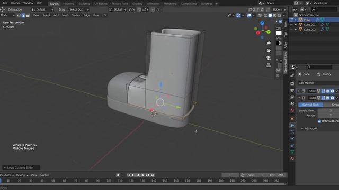
Task: Open the Object Constraints tab icon
Action: coord(292,145)
